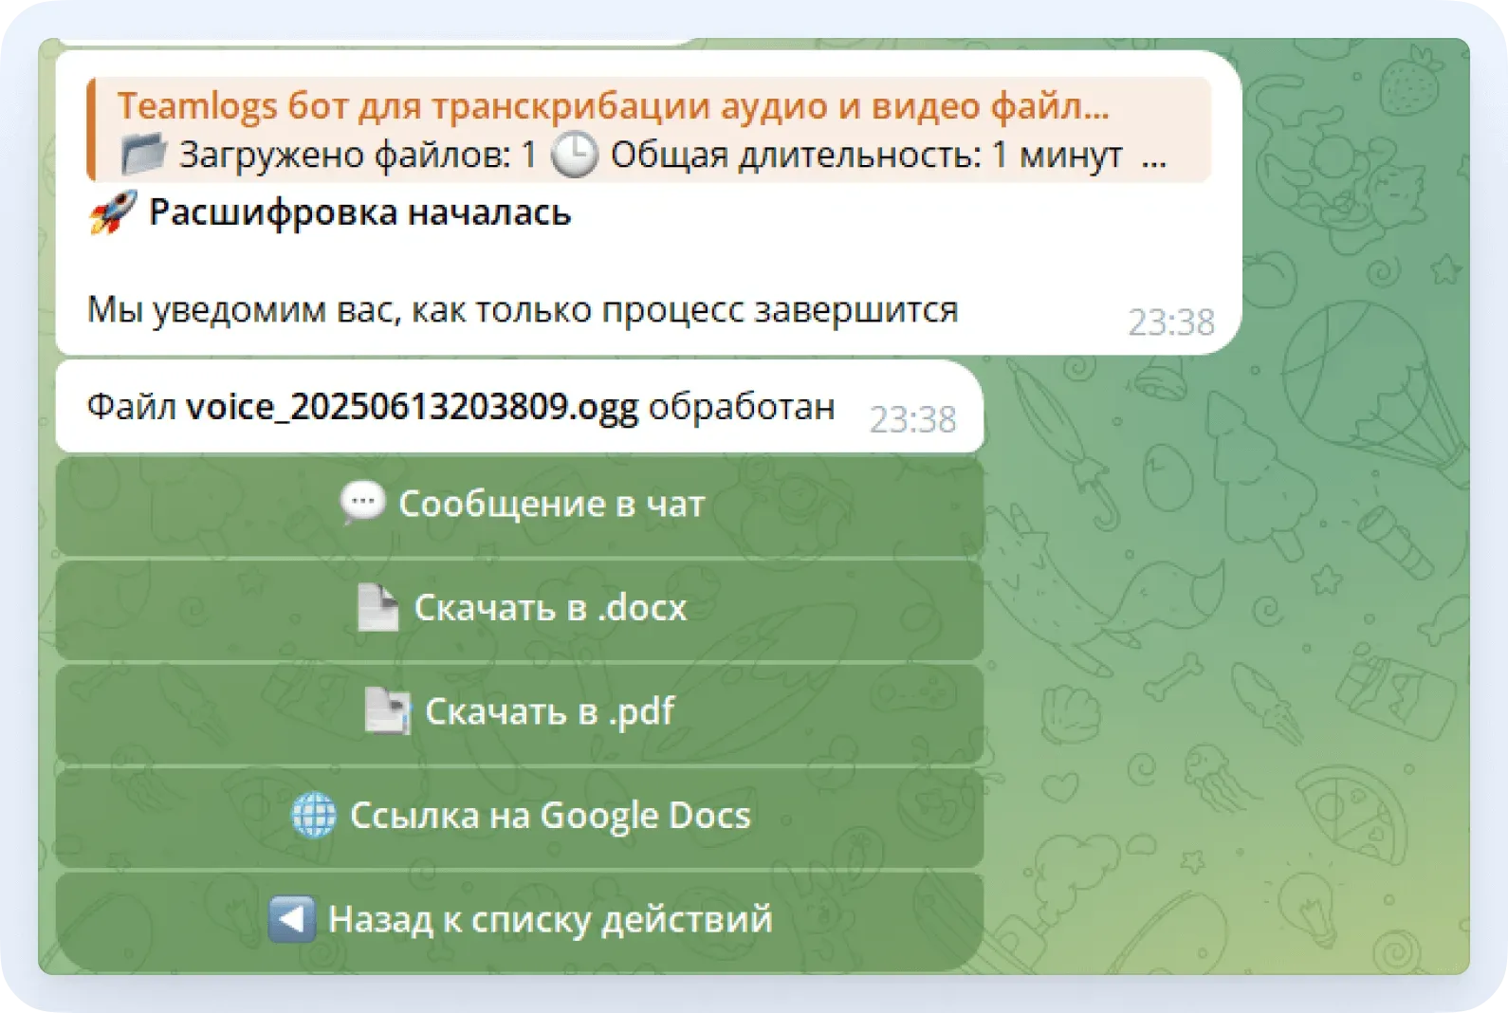Click the rocket emoji before 'Расшифровка началась'
1508x1013 pixels.
(113, 212)
